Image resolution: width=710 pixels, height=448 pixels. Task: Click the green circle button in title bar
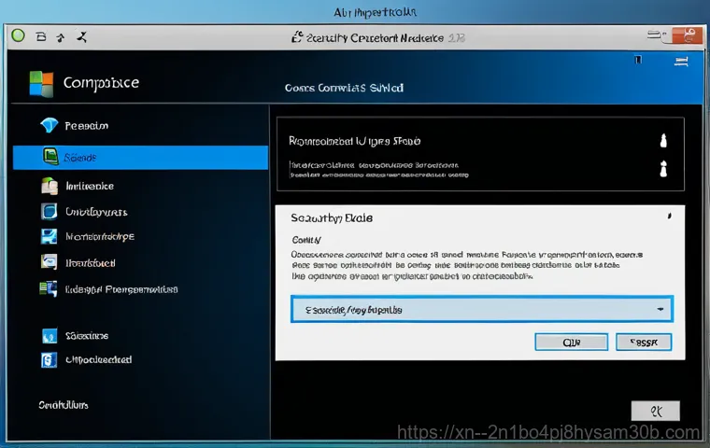click(x=18, y=37)
